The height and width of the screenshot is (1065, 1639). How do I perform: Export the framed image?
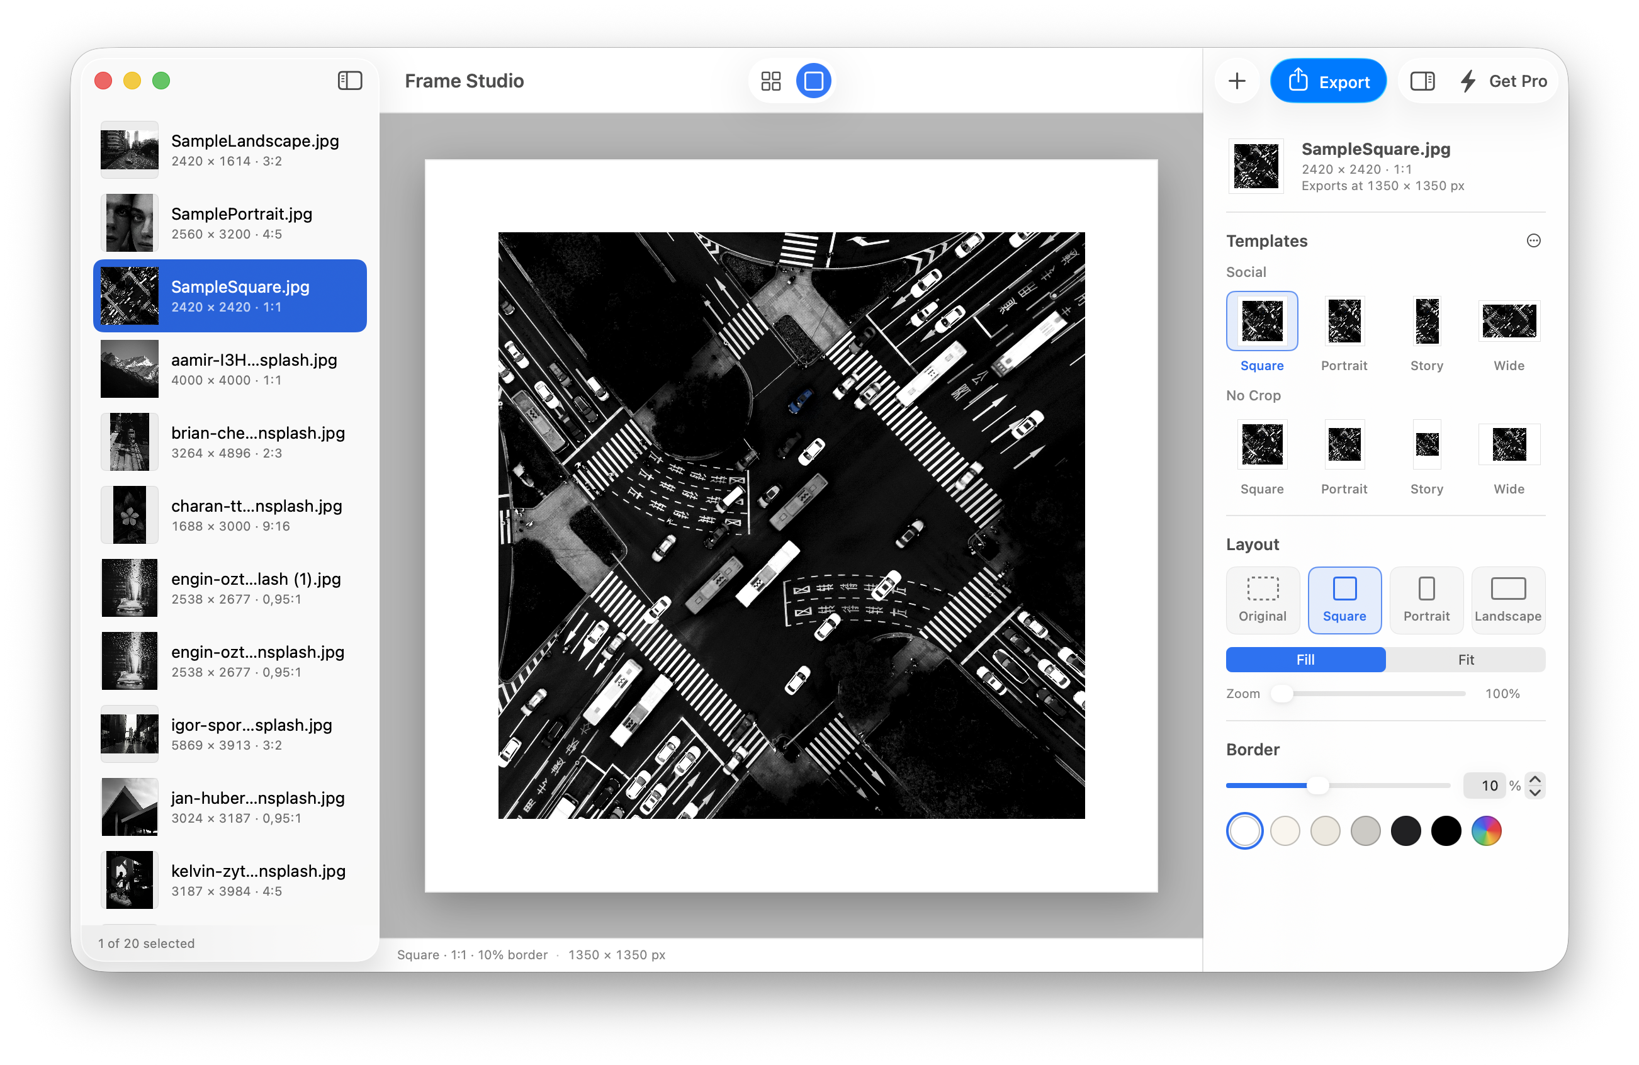pos(1327,81)
